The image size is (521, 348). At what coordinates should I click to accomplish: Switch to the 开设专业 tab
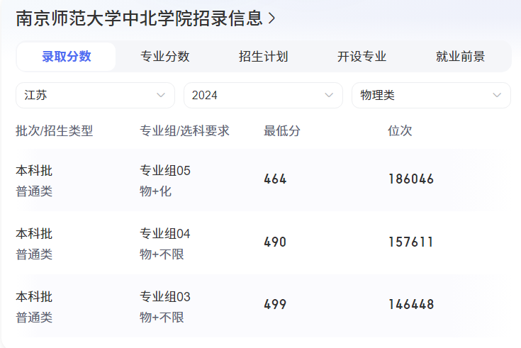tap(362, 57)
